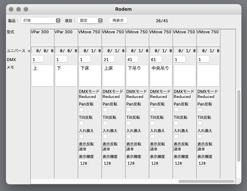The width and height of the screenshot is (247, 191).
Task: Open the 項目 dropdown showing 設定
Action: [x=90, y=20]
